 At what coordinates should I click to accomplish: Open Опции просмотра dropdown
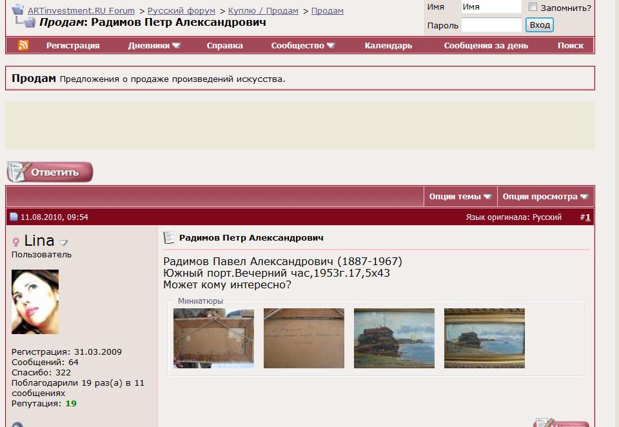click(x=545, y=197)
